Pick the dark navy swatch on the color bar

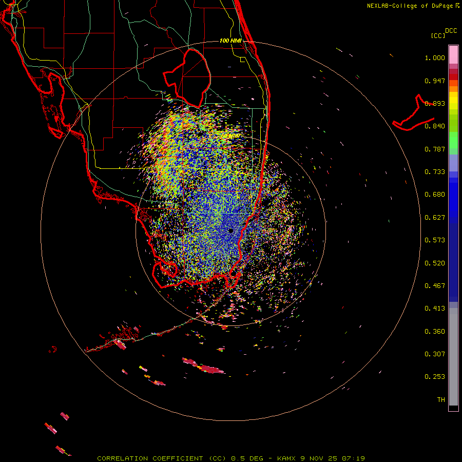coord(453,262)
